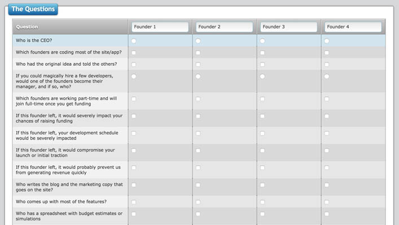Check Founder 2 for budget spreadsheet
Image resolution: width=399 pixels, height=225 pixels.
pos(198,214)
